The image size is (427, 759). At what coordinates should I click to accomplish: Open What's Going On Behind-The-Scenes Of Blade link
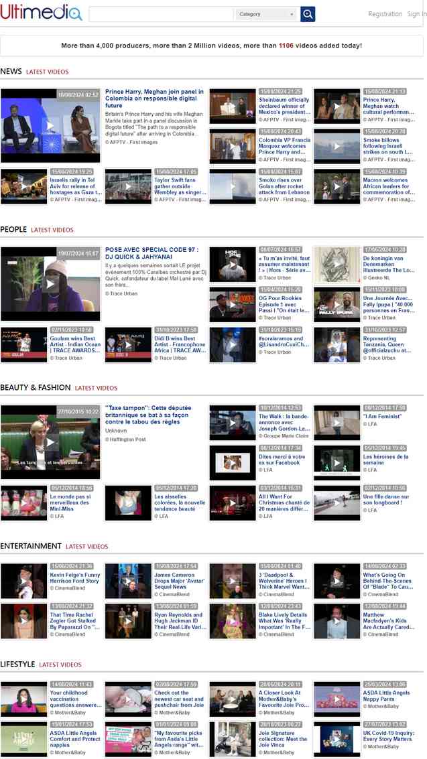389,581
